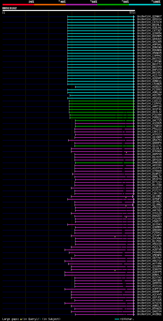Click the white query sequence bar
163x321 pixels.
point(69,10)
